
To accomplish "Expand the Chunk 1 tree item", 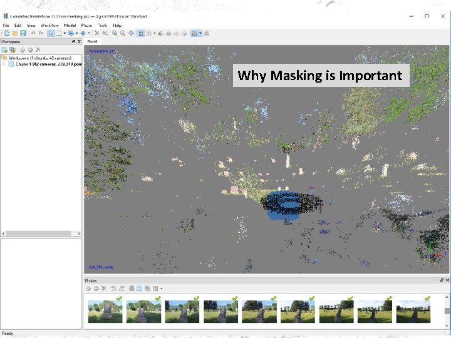I will tap(4, 64).
